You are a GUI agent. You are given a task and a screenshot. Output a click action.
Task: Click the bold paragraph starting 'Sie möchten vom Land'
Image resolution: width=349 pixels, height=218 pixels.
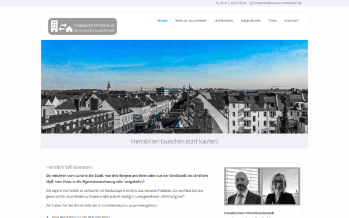pyautogui.click(x=127, y=178)
